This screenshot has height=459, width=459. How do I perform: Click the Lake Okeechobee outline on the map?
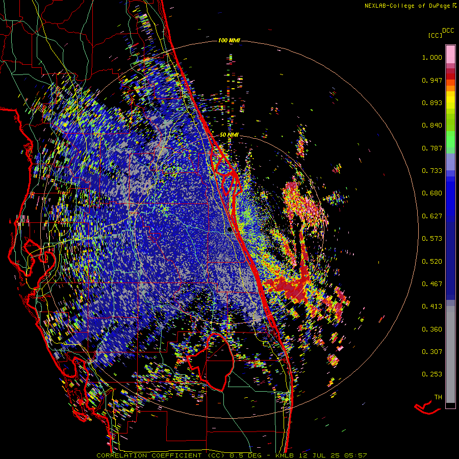[211, 362]
